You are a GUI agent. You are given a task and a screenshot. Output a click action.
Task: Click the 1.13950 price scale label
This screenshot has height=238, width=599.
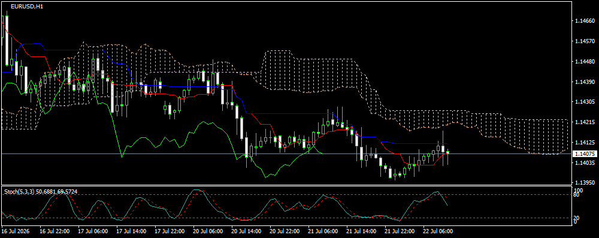584,183
